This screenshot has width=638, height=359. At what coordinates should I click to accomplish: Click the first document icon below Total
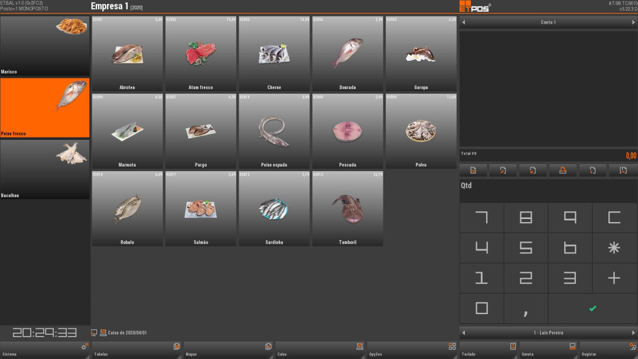coord(473,171)
